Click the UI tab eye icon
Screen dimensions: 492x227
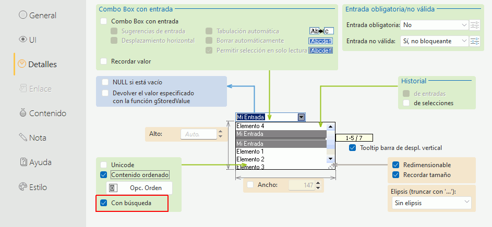(23, 40)
